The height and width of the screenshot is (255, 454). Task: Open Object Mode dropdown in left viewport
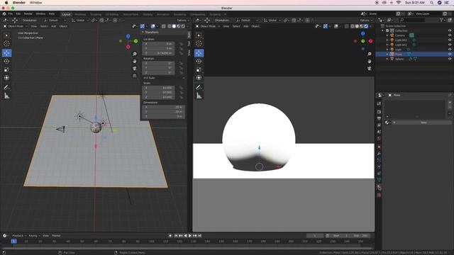(15, 26)
